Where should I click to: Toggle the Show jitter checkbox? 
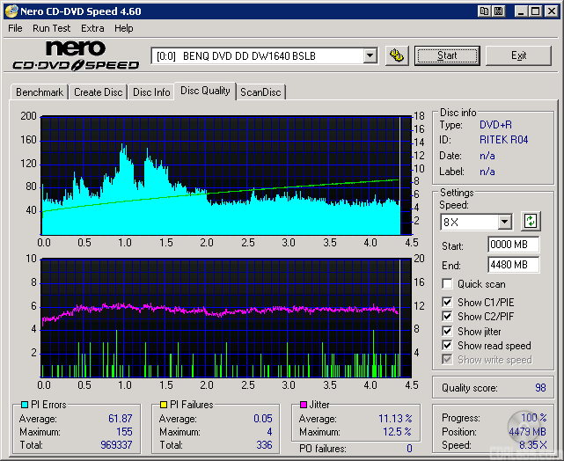(x=448, y=332)
